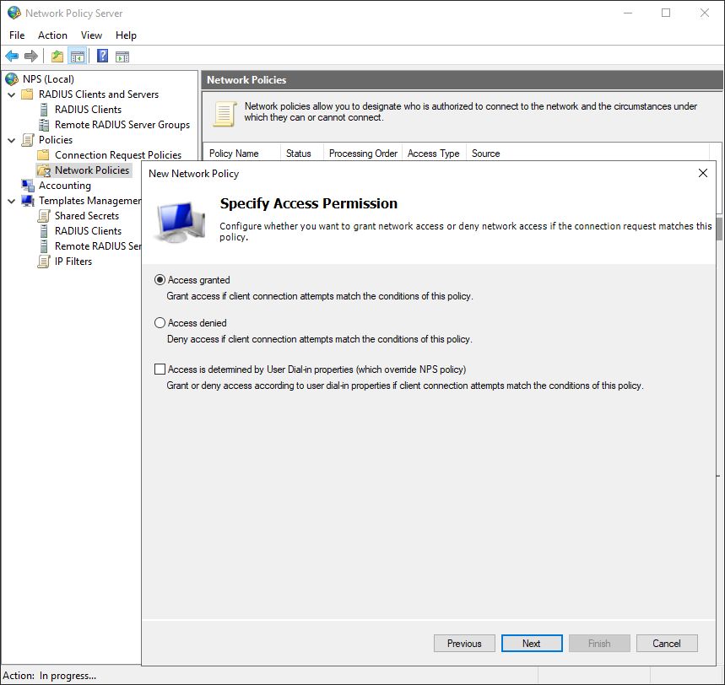Click the Network Policies folder icon
This screenshot has width=725, height=685.
(x=44, y=170)
